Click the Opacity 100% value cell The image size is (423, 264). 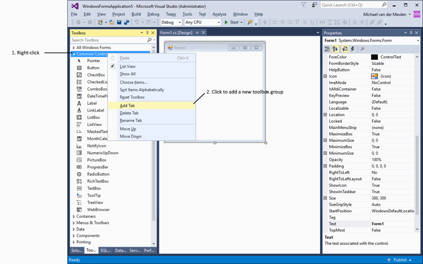[x=392, y=160]
